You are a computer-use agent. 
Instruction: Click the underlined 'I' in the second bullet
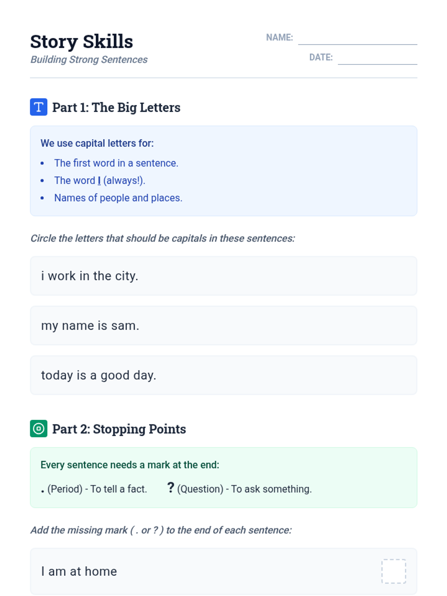(x=99, y=181)
